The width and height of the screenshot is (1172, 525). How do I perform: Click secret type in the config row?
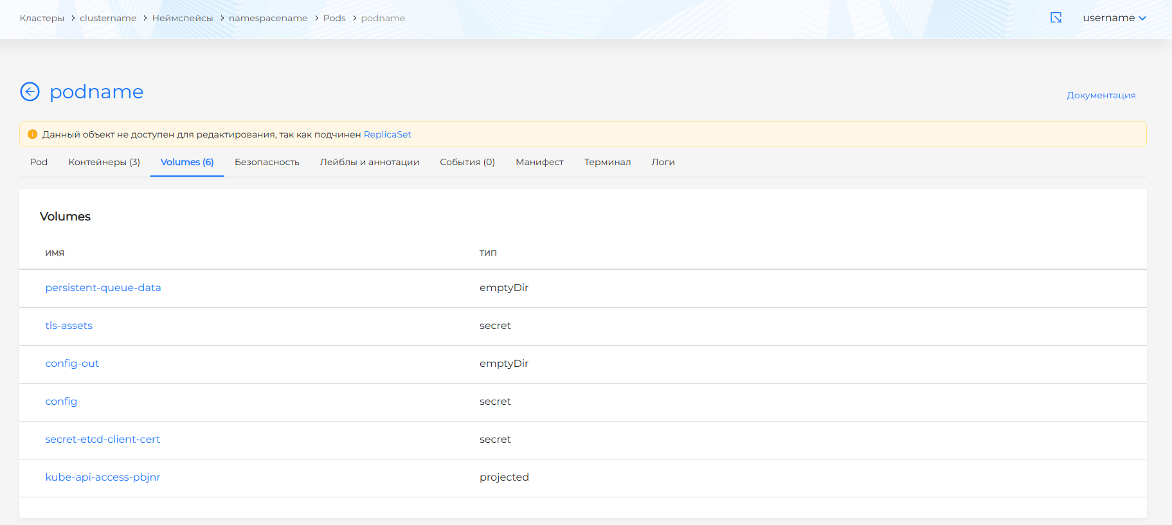[x=495, y=402]
